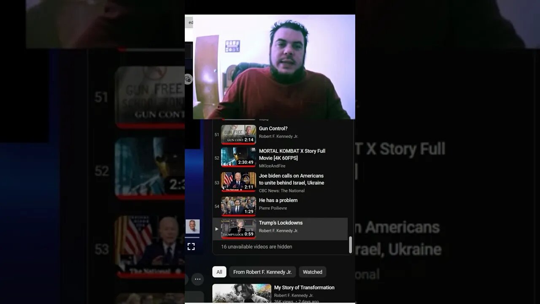Open the My Story of Transformation thumbnail
Image resolution: width=540 pixels, height=304 pixels.
(242, 293)
